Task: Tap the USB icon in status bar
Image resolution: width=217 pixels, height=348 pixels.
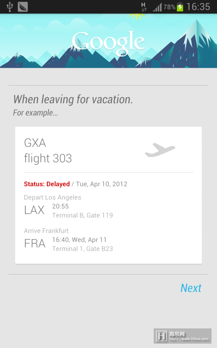Action: (x=9, y=7)
